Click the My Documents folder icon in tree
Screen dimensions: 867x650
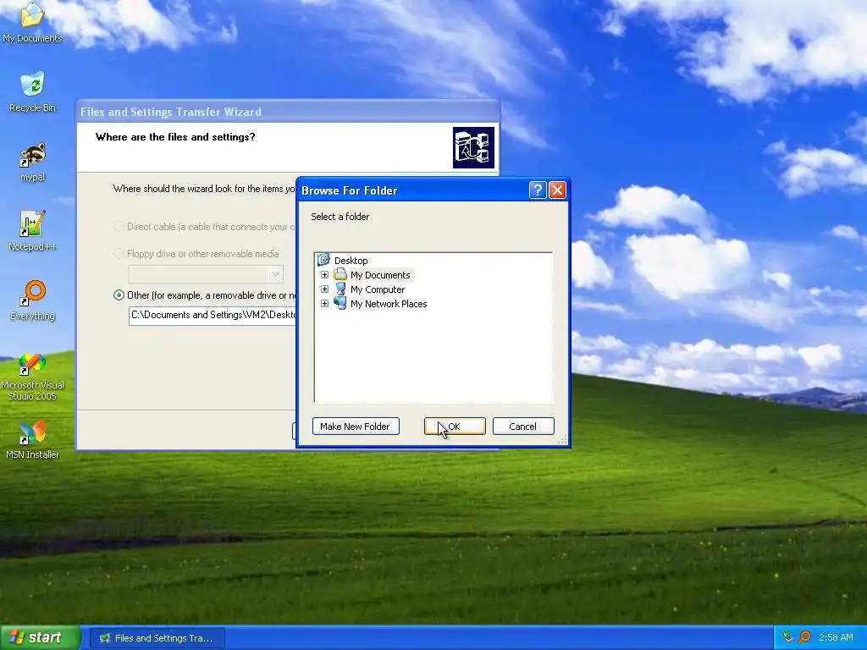point(340,275)
